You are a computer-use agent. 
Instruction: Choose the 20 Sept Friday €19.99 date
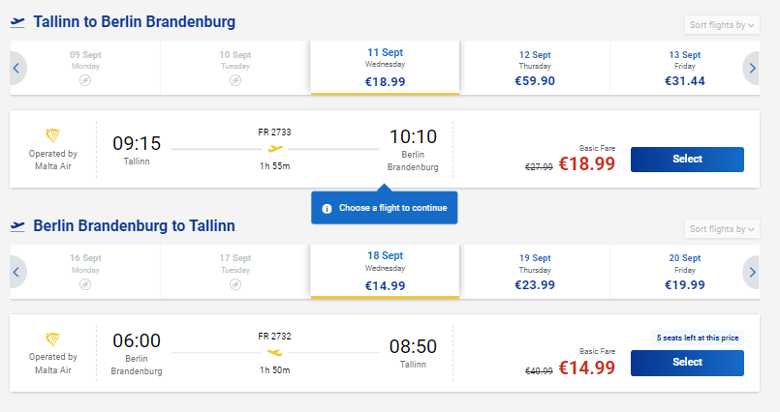pos(684,272)
